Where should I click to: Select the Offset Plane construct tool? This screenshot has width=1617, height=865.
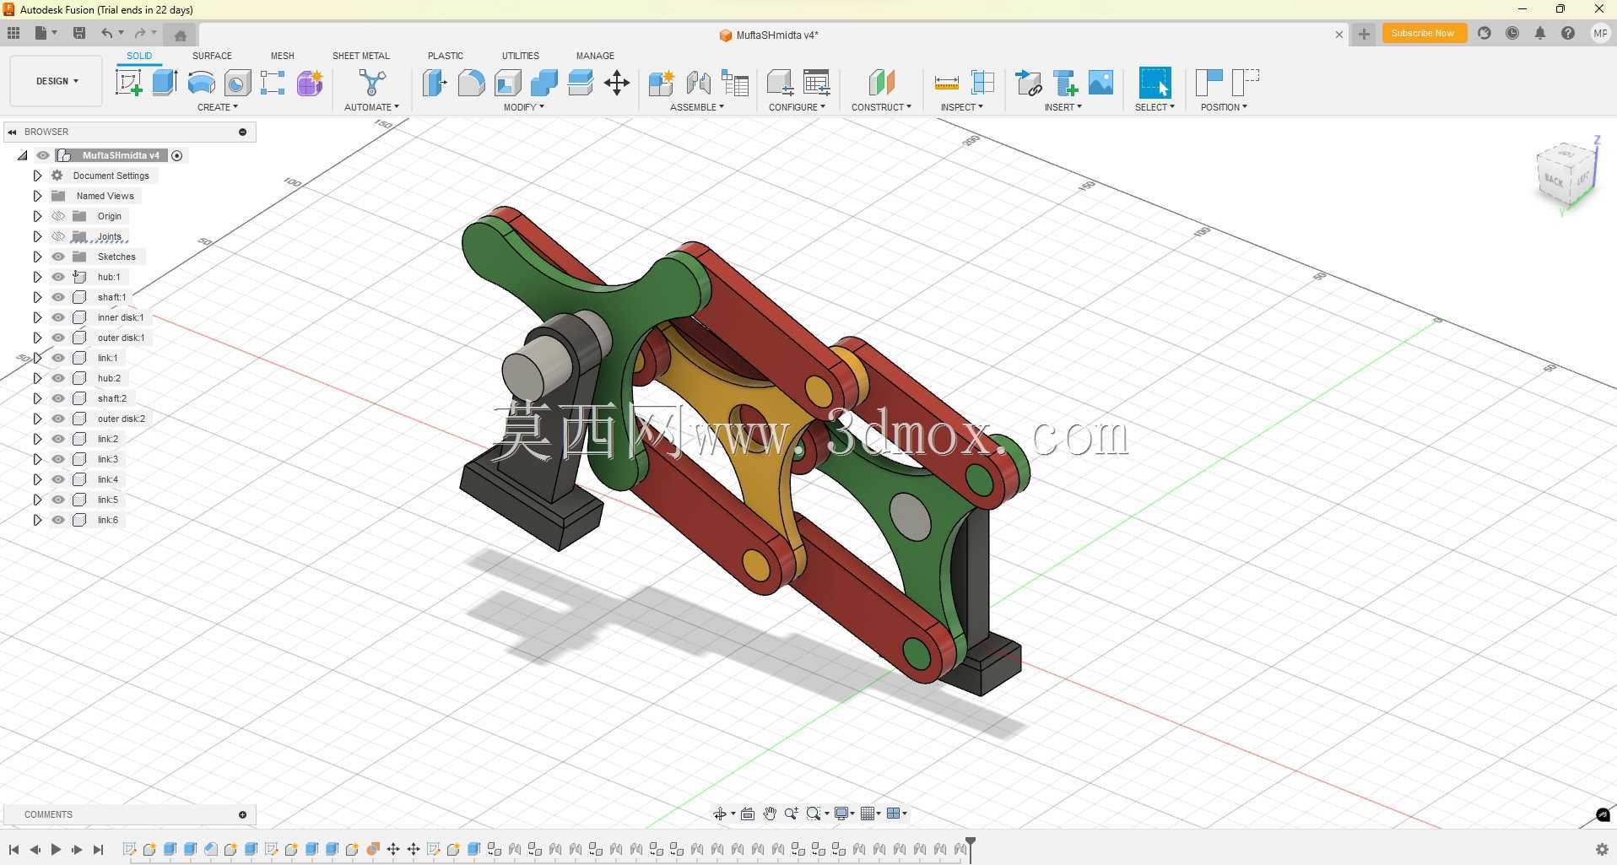[x=881, y=83]
